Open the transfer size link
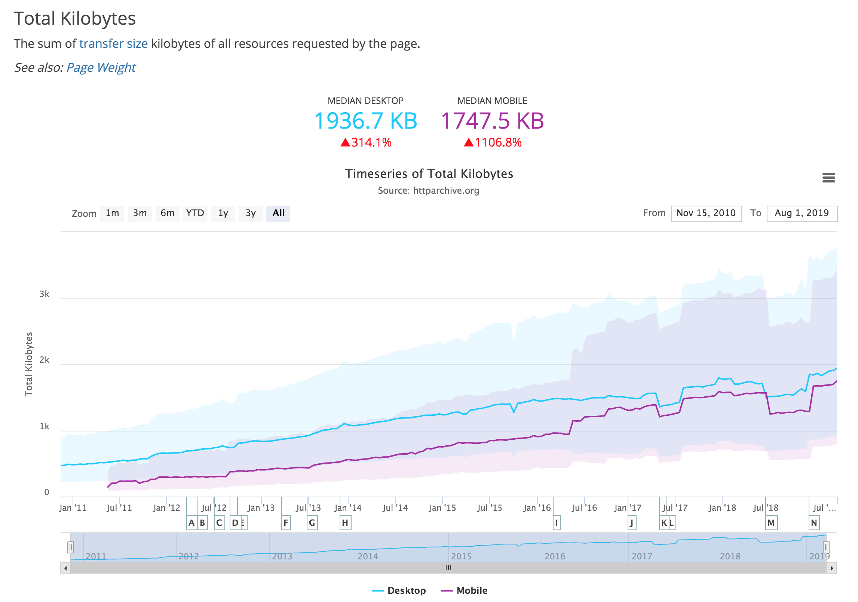 tap(113, 44)
